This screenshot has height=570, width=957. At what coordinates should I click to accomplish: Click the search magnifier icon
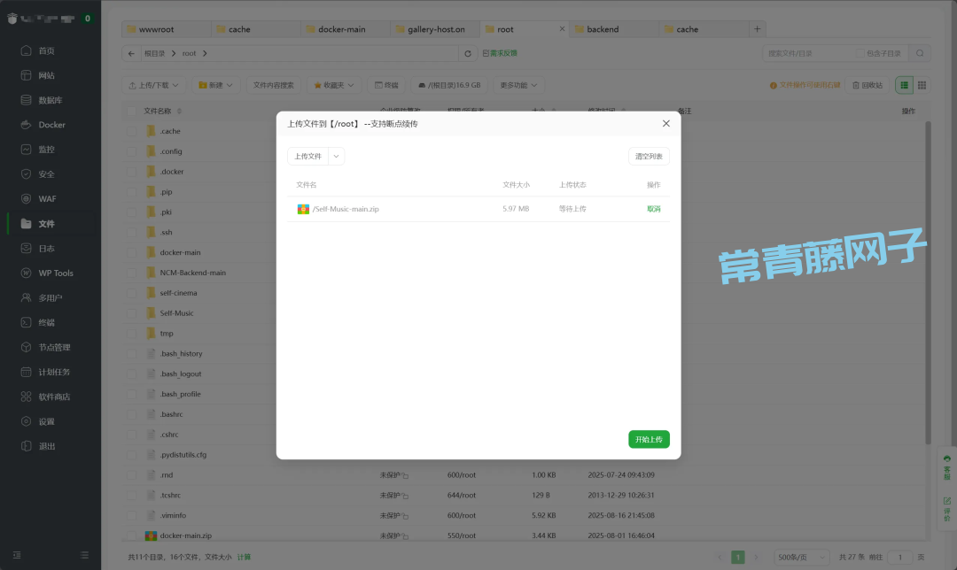click(x=922, y=54)
